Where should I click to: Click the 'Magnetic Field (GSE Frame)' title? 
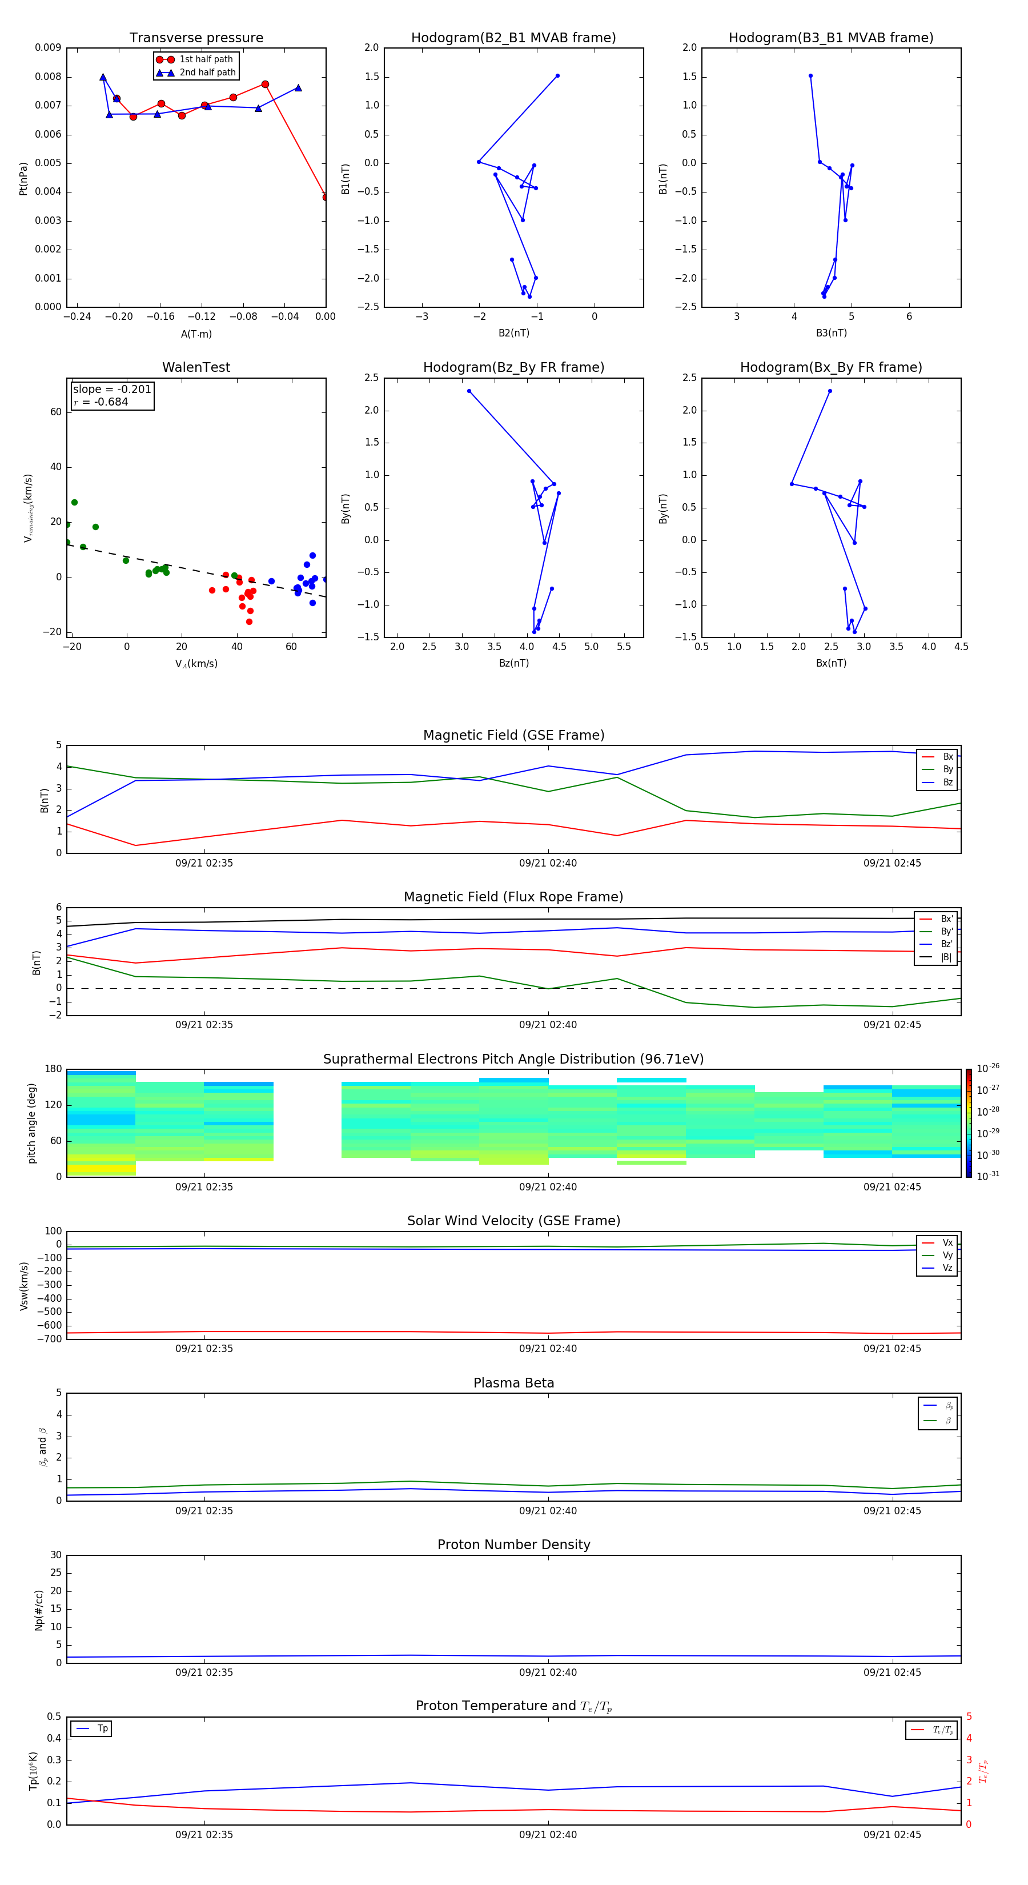pyautogui.click(x=513, y=735)
